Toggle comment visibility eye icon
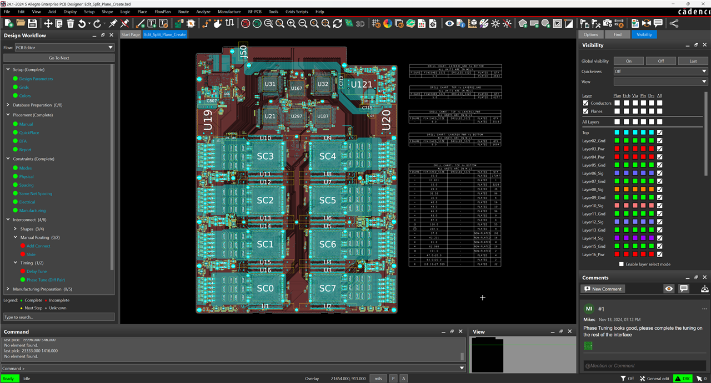711x383 pixels. pyautogui.click(x=669, y=289)
